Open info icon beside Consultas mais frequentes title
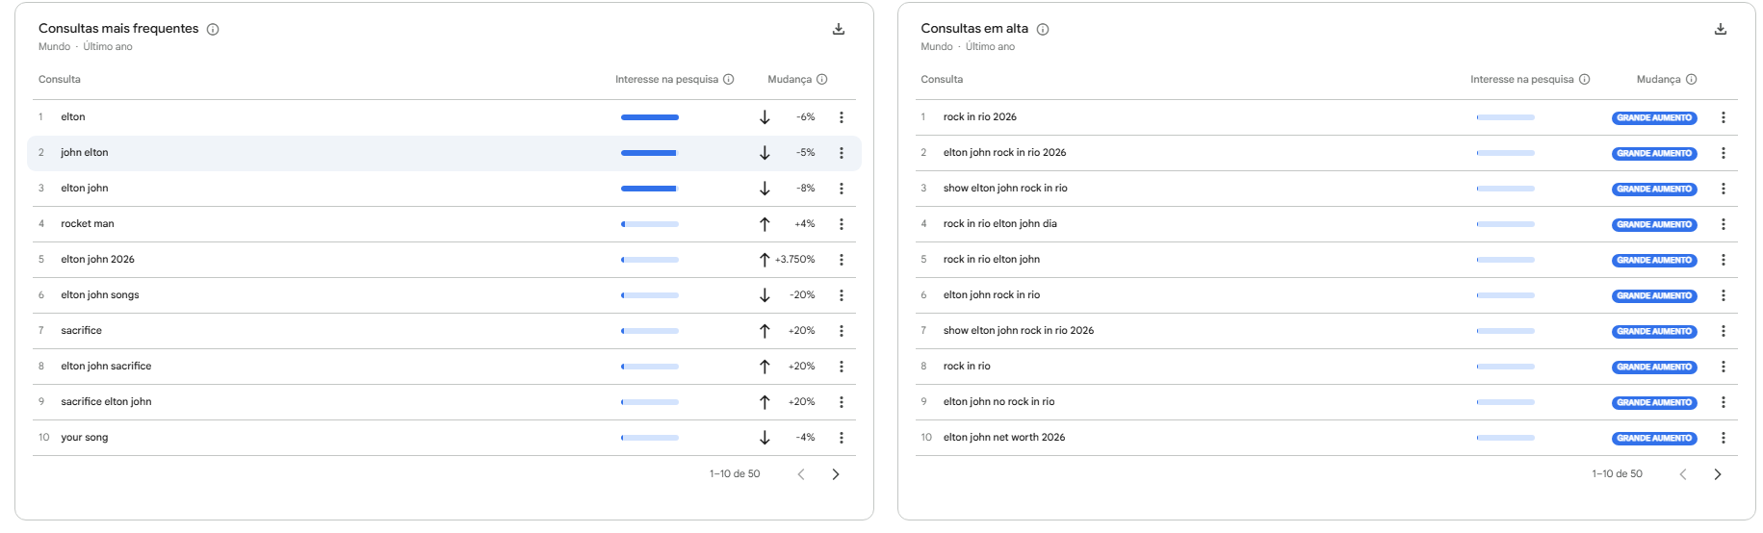The width and height of the screenshot is (1763, 533). pos(213,29)
